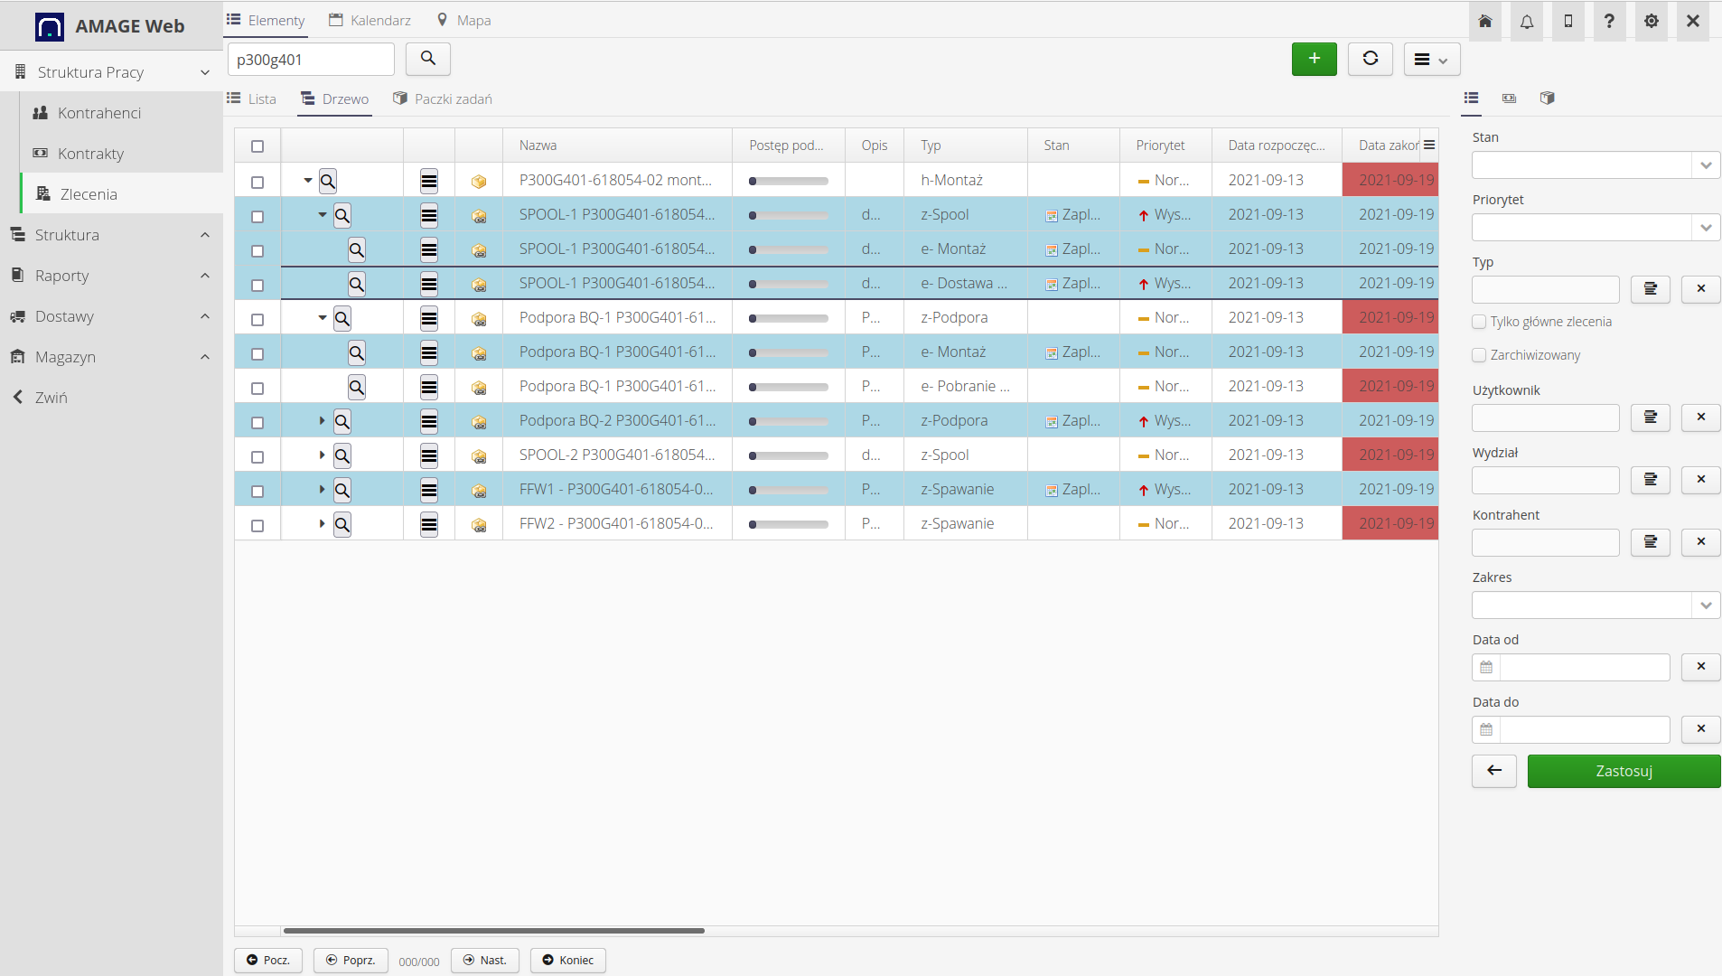
Task: Click the magnifier icon on the FFW1 row
Action: (341, 489)
